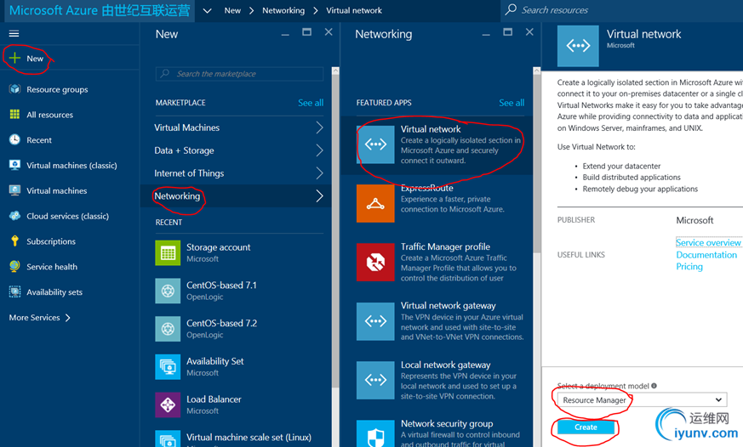Select All resources in sidebar
The image size is (743, 447).
point(49,115)
